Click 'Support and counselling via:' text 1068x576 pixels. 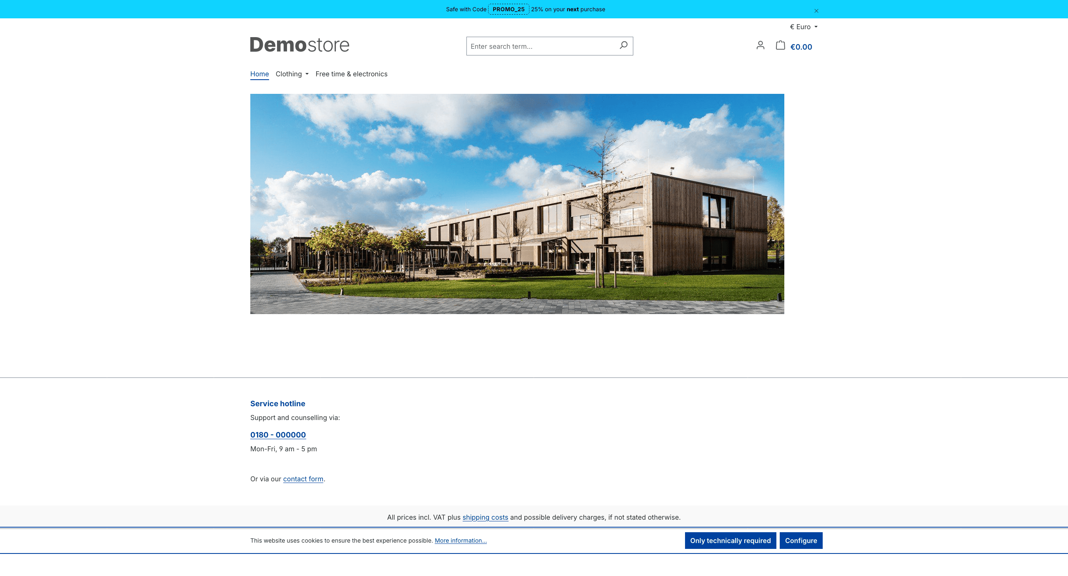pos(295,418)
